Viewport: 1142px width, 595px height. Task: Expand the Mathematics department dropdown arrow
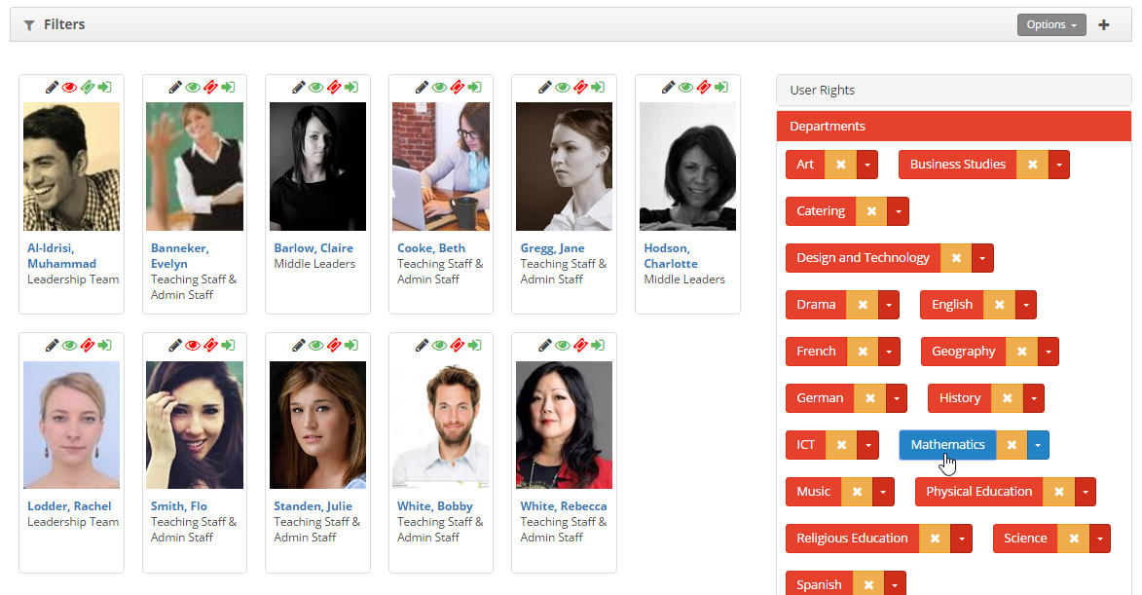(1038, 445)
